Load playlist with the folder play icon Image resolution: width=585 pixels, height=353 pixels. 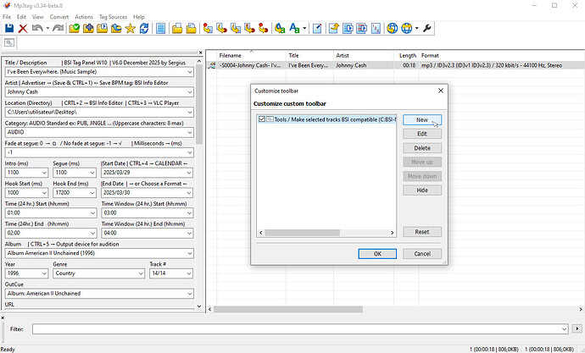pyautogui.click(x=103, y=28)
